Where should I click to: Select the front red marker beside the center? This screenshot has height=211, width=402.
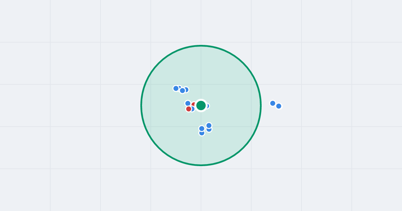tap(189, 109)
